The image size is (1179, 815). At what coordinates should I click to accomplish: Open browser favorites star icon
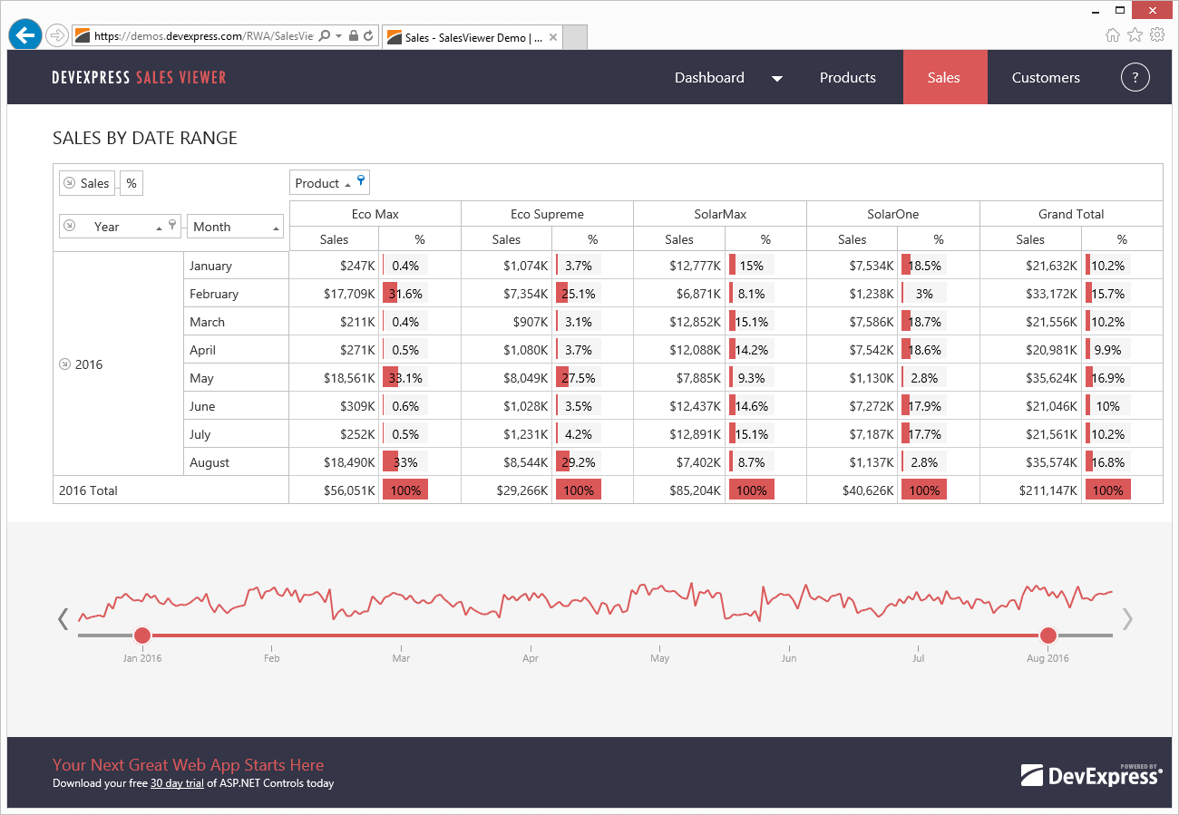[1135, 35]
